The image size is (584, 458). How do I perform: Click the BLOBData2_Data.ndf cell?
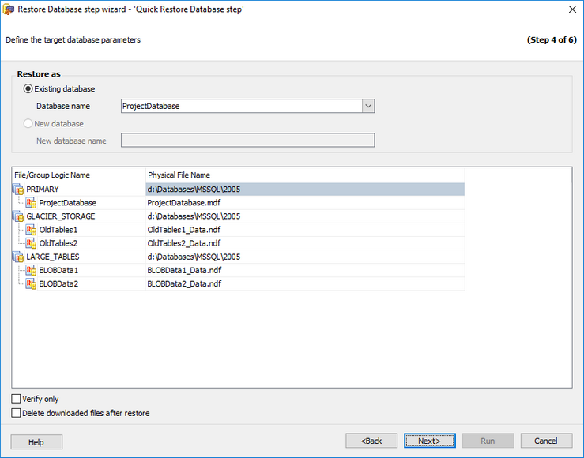(305, 283)
